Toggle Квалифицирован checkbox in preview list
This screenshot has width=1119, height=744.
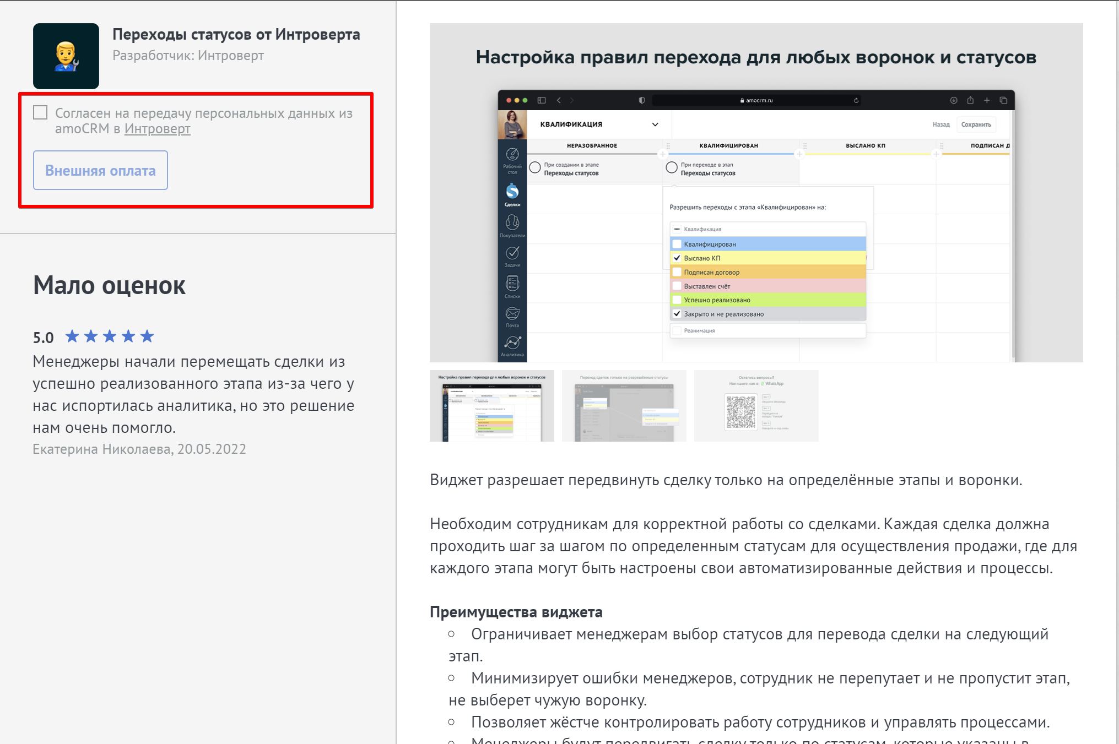(x=677, y=244)
